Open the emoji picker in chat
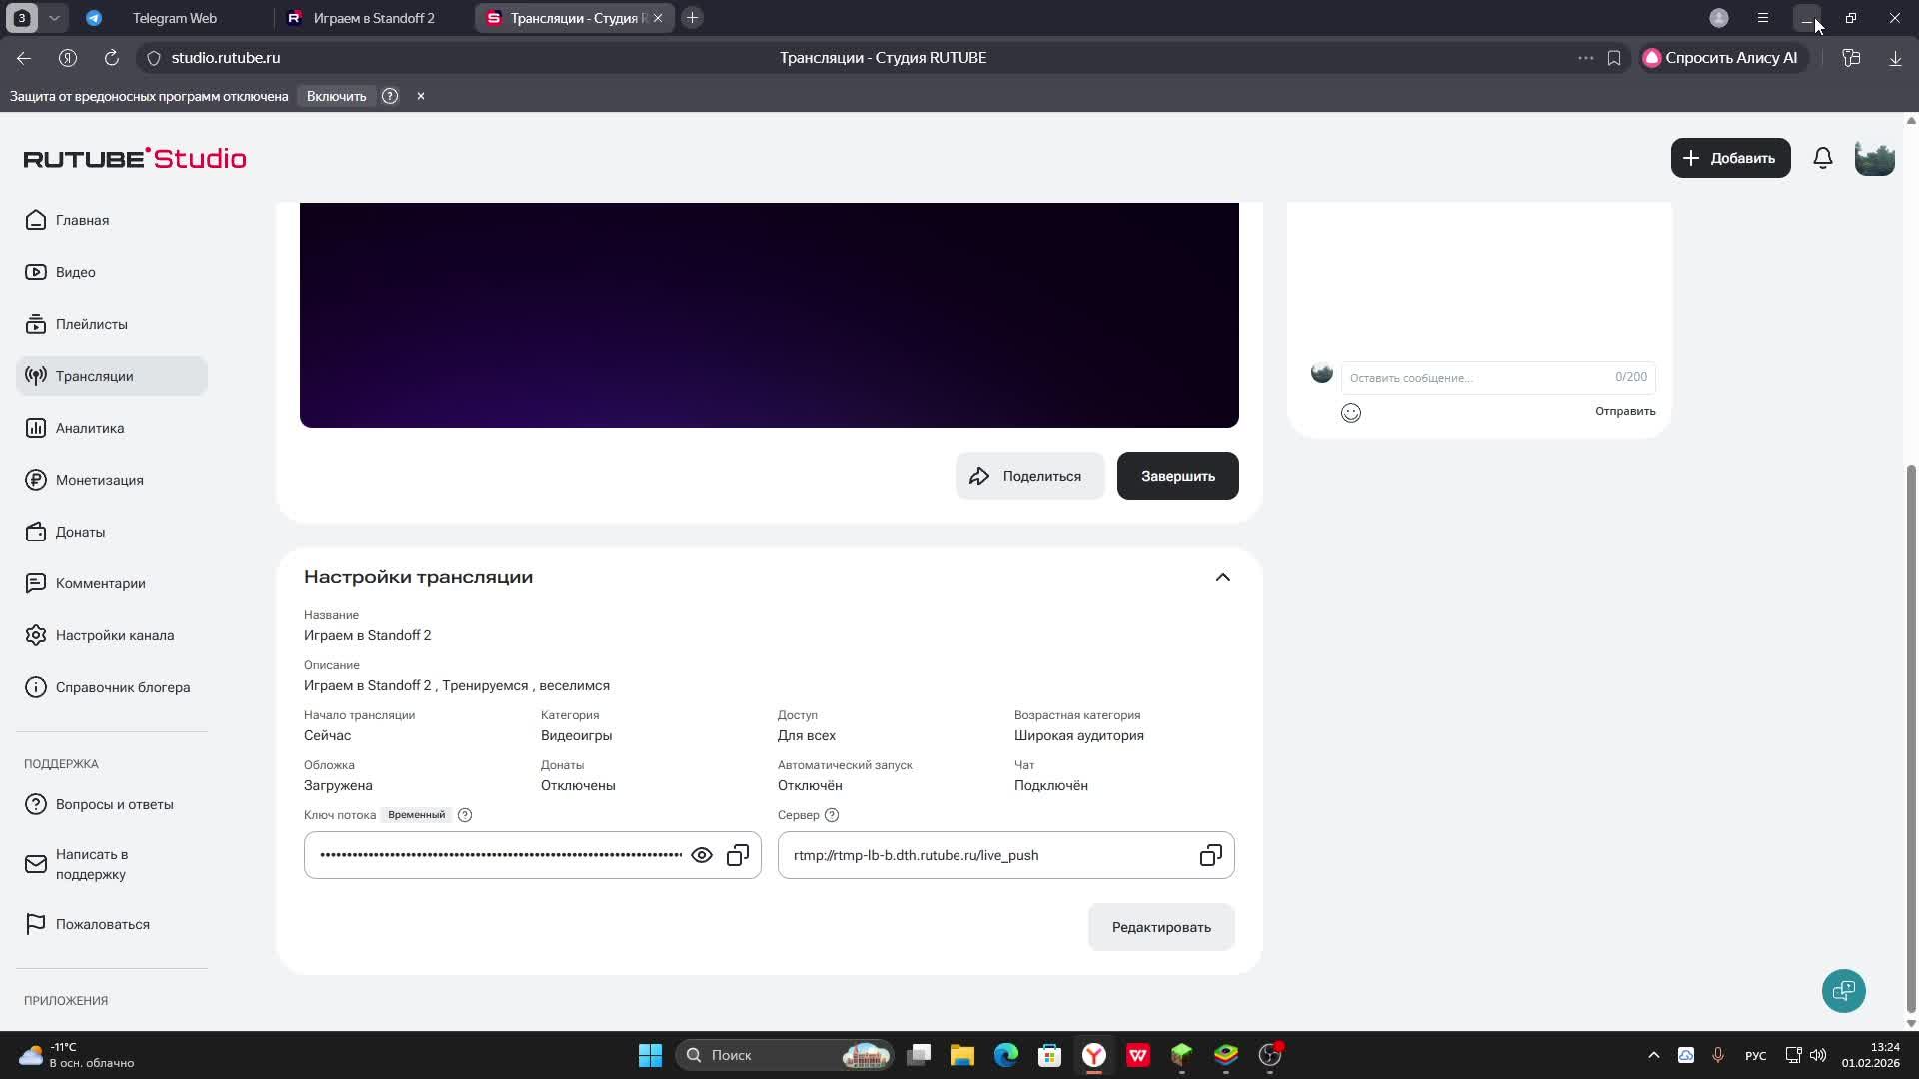The image size is (1919, 1079). [1350, 413]
